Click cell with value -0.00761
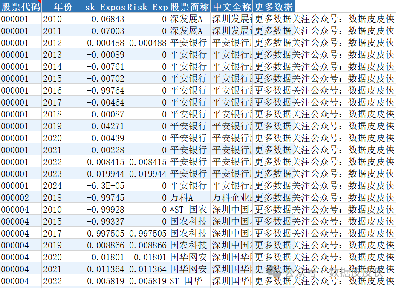Screen dimensions: 396x288 coord(105,66)
